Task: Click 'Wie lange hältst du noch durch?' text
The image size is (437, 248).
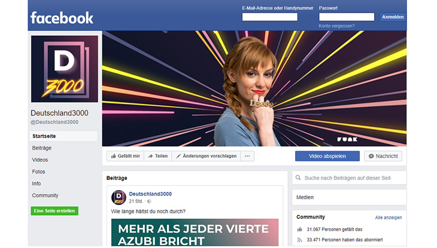Action: (x=148, y=212)
